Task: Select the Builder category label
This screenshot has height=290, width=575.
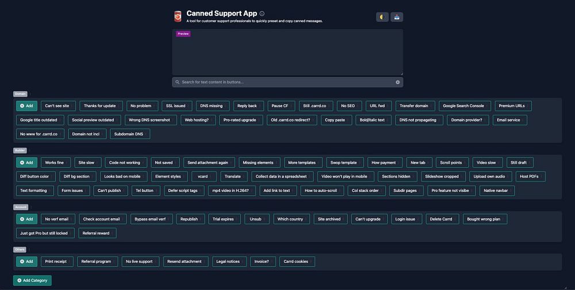Action: (x=20, y=150)
